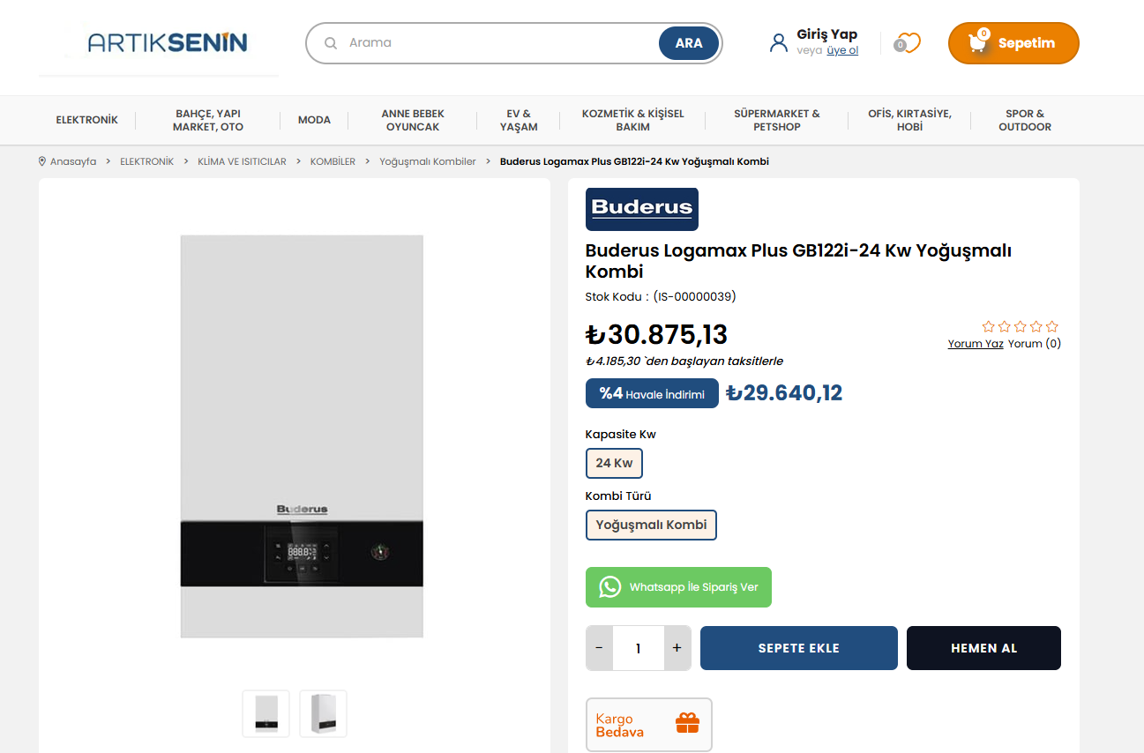Click the Yorum Yaz link

point(976,344)
